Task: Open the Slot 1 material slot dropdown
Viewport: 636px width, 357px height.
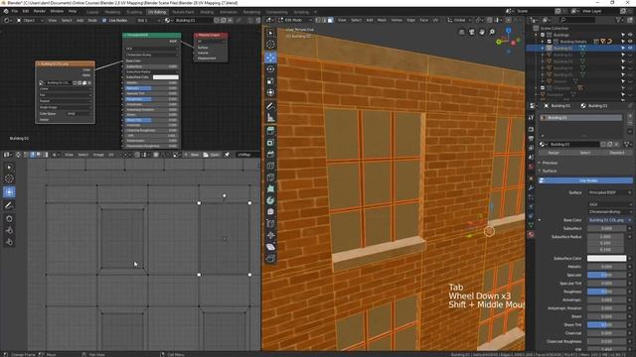Action: click(148, 20)
